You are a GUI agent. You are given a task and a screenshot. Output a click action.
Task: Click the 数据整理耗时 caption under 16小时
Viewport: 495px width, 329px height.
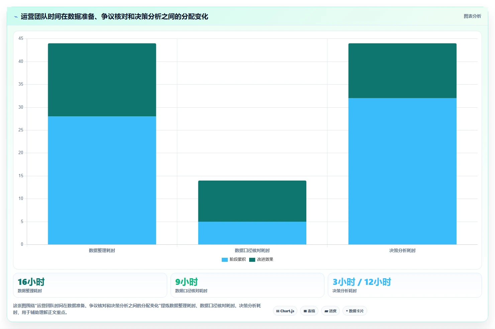[x=30, y=291]
